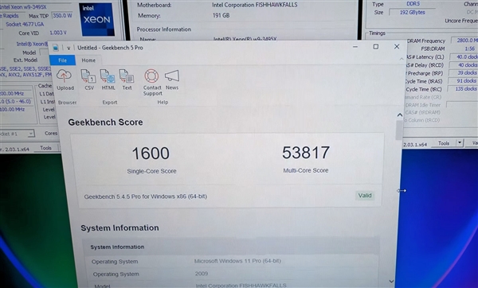The height and width of the screenshot is (288, 478).
Task: Click the memory Type DDR5 value
Action: [413, 4]
